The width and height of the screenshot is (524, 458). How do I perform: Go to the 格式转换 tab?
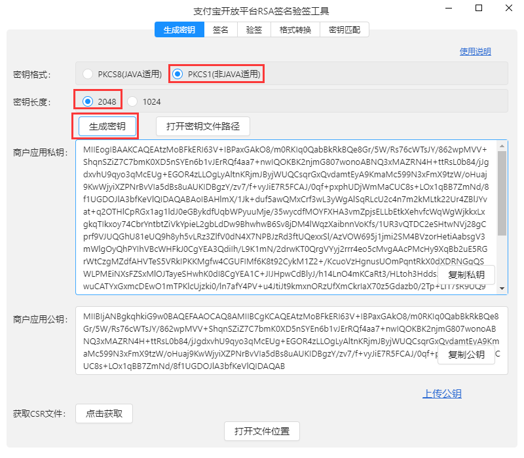pyautogui.click(x=295, y=29)
